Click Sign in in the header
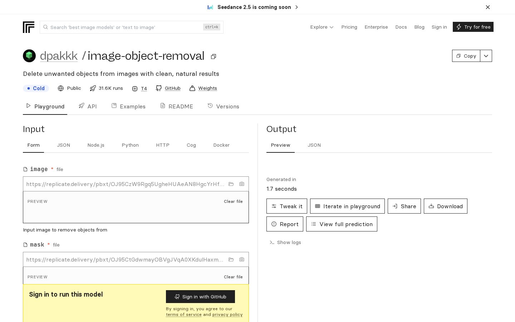Viewport: 515px width, 322px height. point(439,27)
